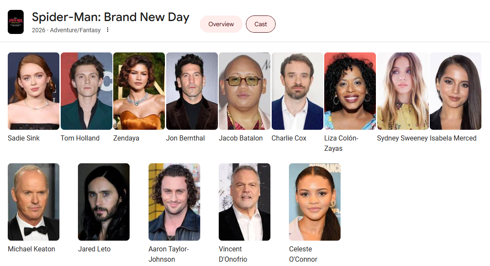Select Jared Leto's cast photo
The width and height of the screenshot is (490, 266).
coord(104,202)
